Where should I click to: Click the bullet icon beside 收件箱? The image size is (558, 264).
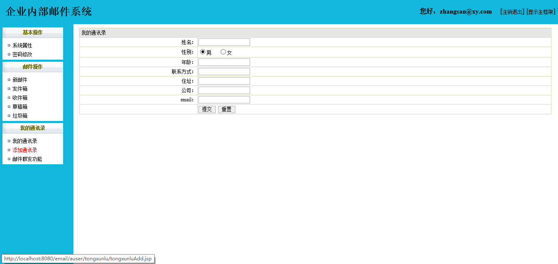pyautogui.click(x=9, y=98)
